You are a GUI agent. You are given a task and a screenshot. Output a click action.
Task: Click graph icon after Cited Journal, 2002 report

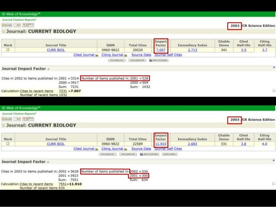pos(96,55)
